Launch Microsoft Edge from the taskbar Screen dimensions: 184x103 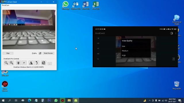[x=29, y=100]
